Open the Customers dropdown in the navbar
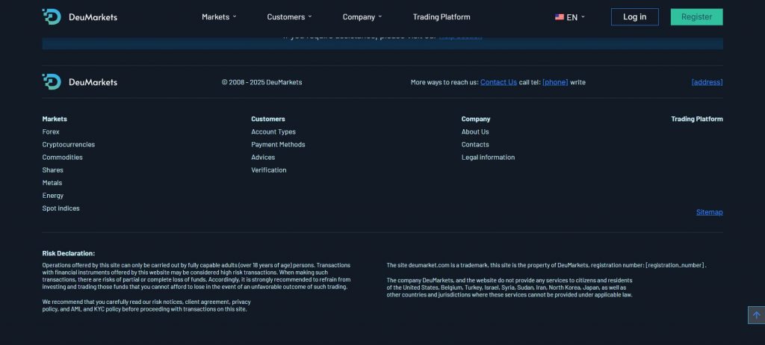The height and width of the screenshot is (345, 765). (x=289, y=17)
